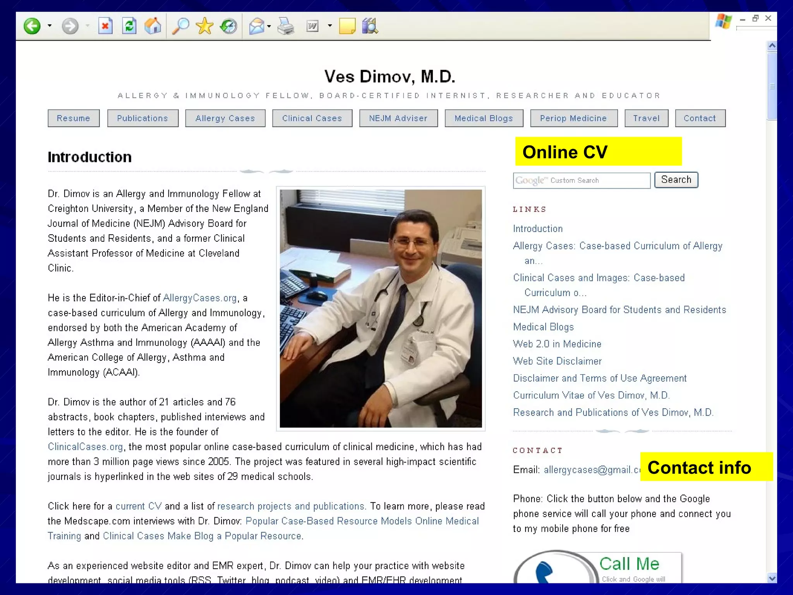Viewport: 793px width, 595px height.
Task: Click Dr. Dimov's portrait photo
Action: 381,308
